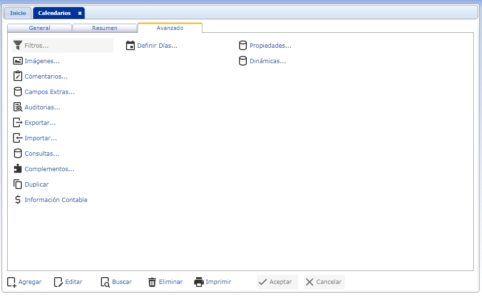482x296 pixels.
Task: Open the Información Contable link
Action: (x=56, y=200)
